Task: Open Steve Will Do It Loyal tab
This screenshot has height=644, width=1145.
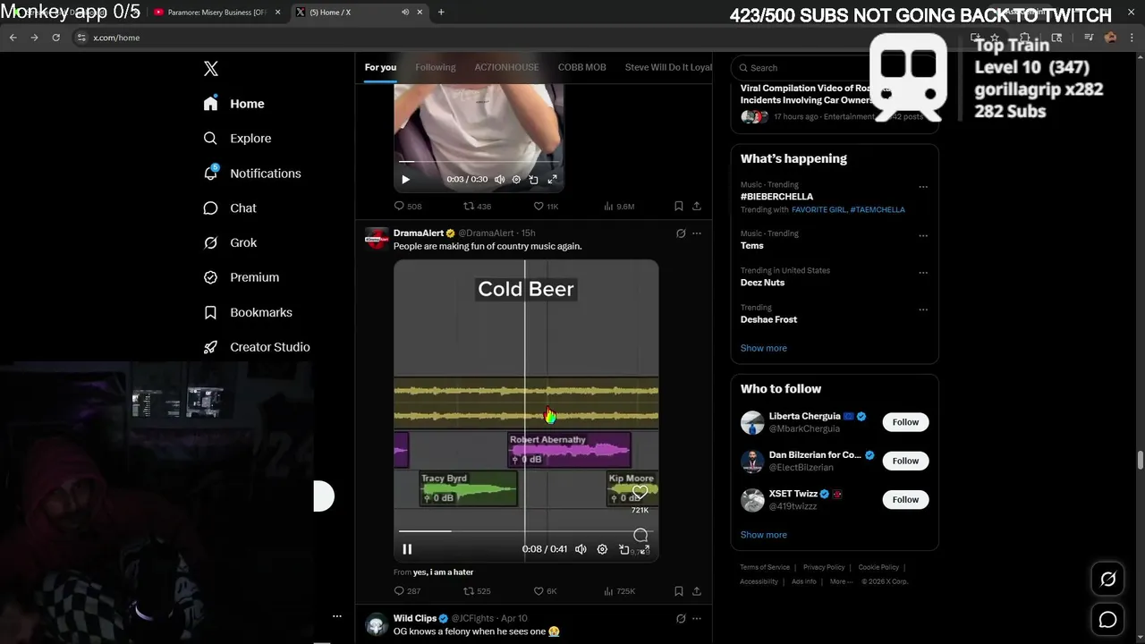Action: (668, 67)
